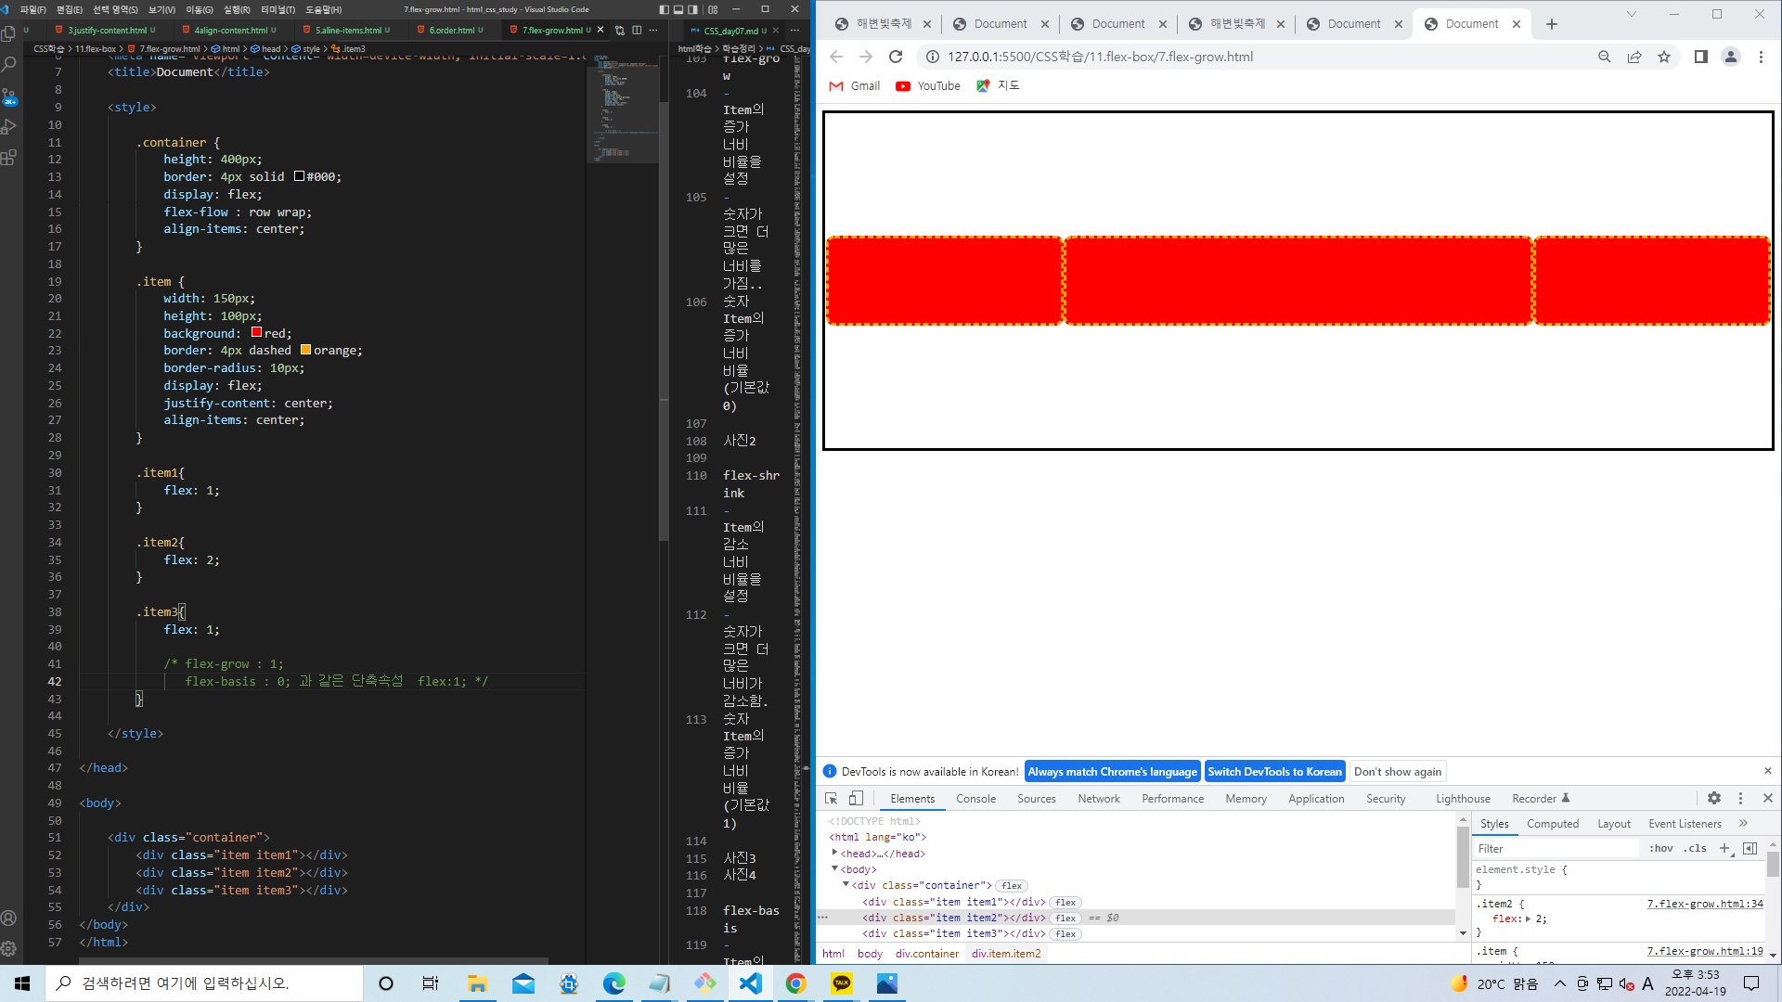The width and height of the screenshot is (1782, 1002).
Task: Click the Chrome address bar URL
Action: (x=1100, y=57)
